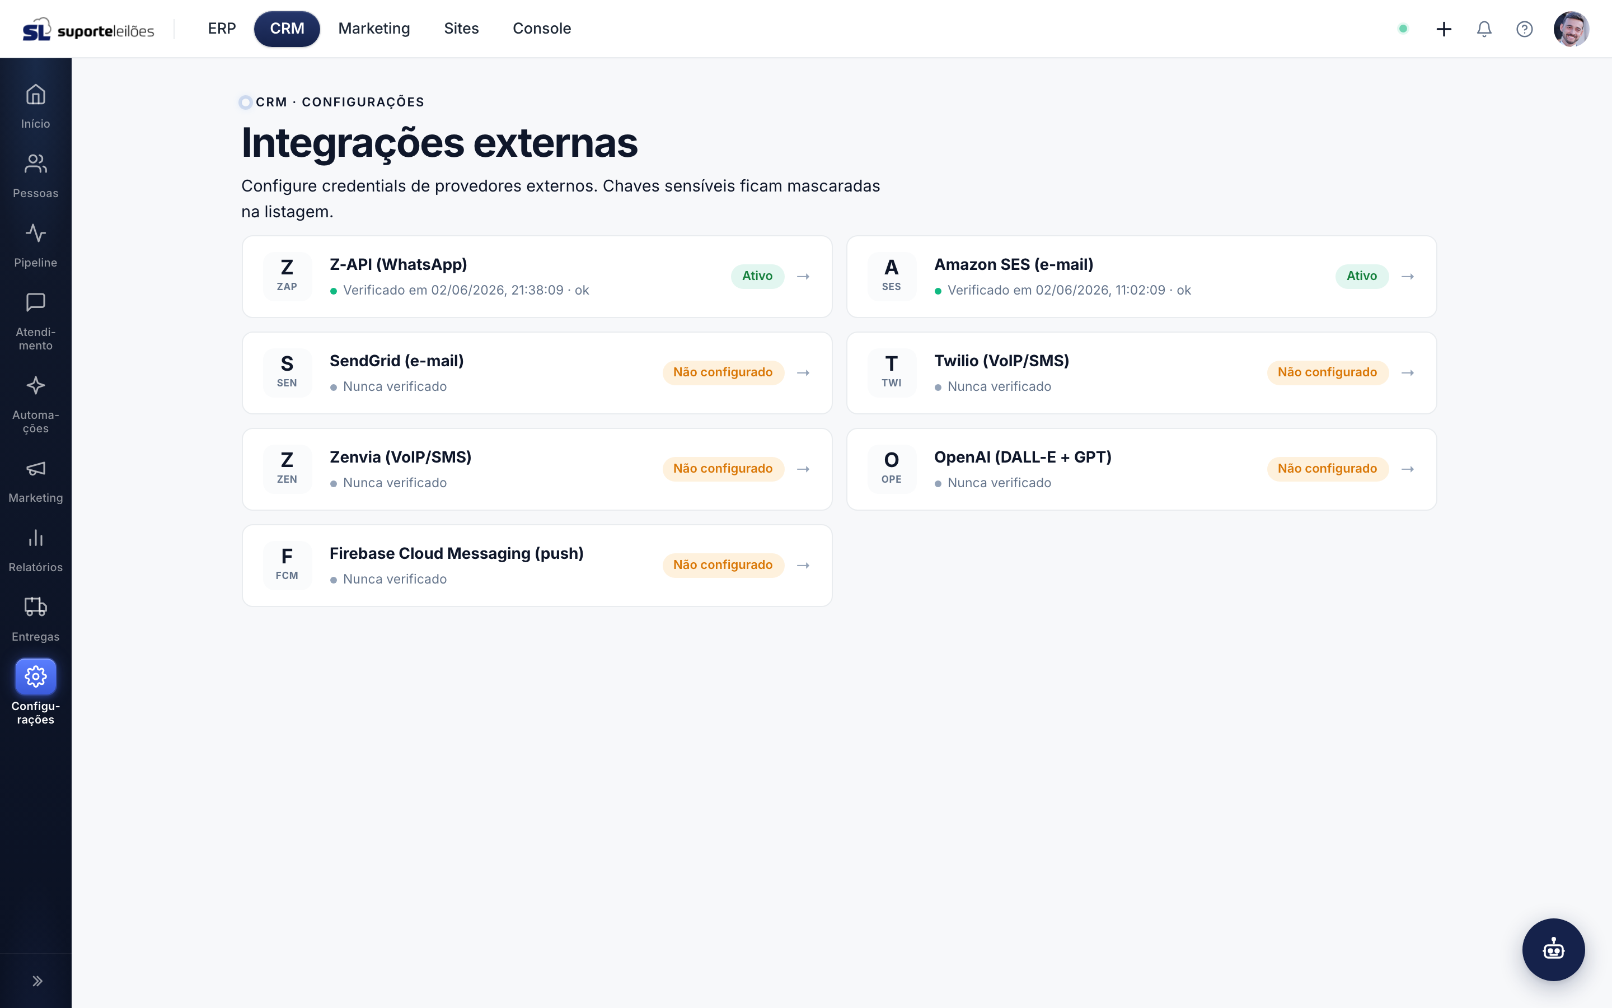The image size is (1612, 1008).
Task: Click the suporteleilões logo
Action: [88, 29]
